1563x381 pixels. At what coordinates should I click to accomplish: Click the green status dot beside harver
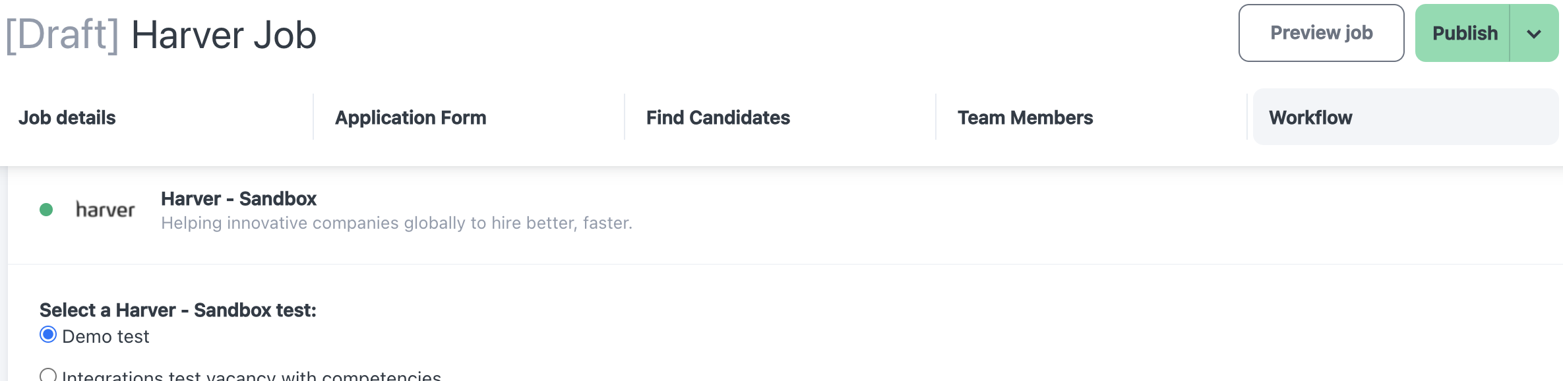point(46,210)
